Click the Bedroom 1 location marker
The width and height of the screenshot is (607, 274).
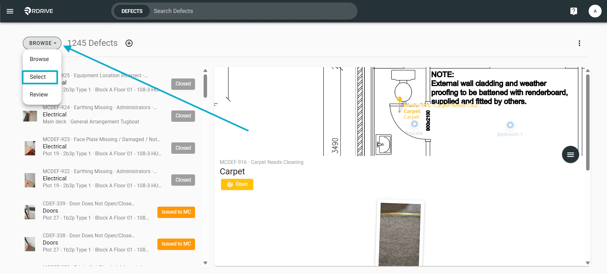(x=510, y=125)
